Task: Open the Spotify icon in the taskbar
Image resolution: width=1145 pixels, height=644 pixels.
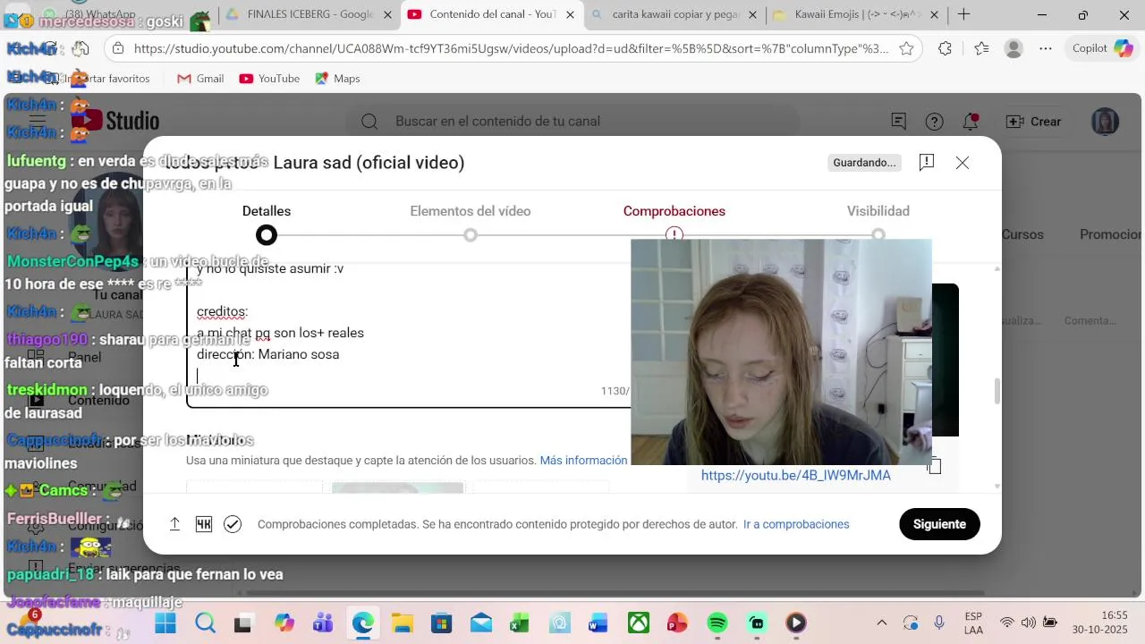Action: coord(717,623)
